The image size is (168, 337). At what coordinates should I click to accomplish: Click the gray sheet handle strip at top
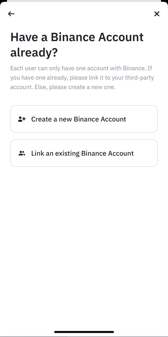pos(84,1)
